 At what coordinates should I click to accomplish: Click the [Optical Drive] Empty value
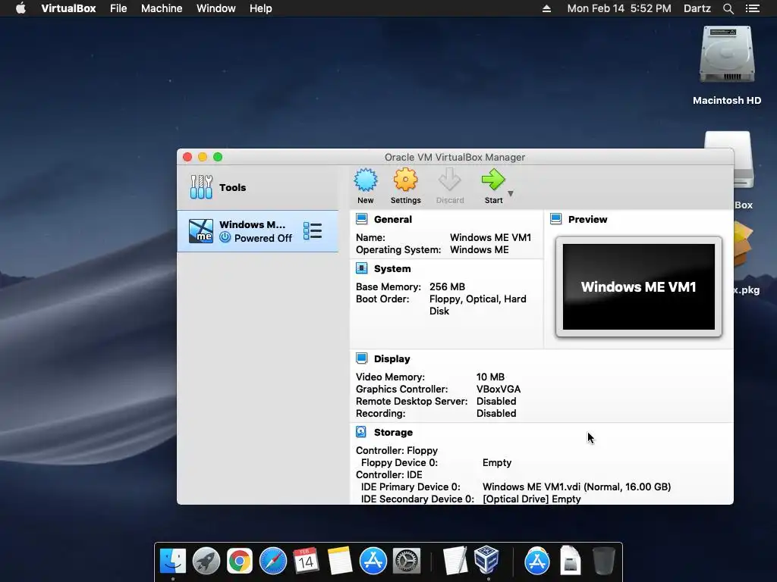[532, 499]
